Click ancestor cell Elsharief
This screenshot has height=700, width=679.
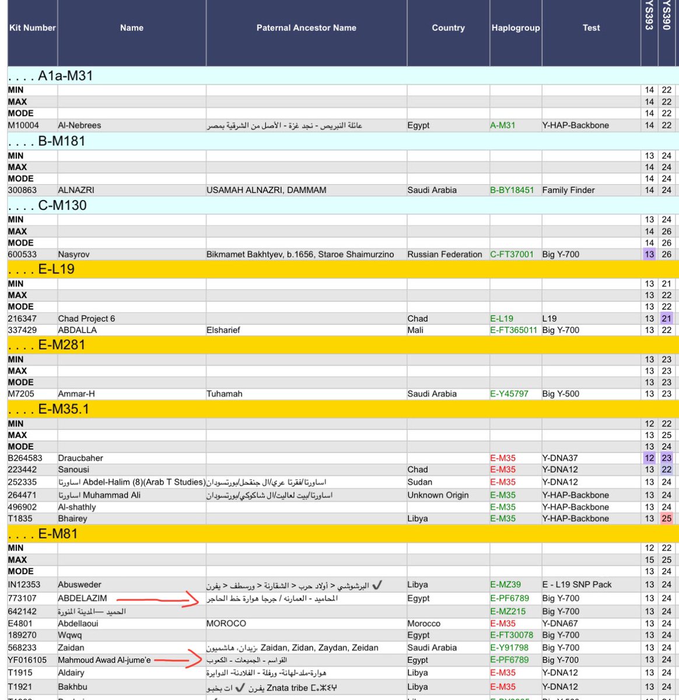tap(223, 330)
